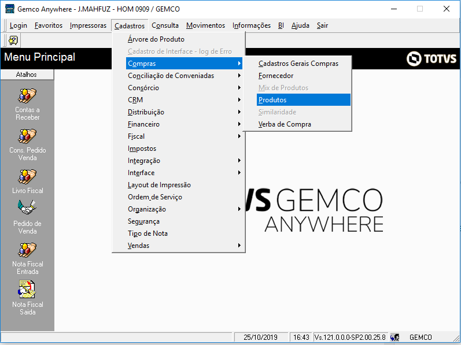
Task: Click the help question-mark toolbar icon
Action: tap(13, 40)
